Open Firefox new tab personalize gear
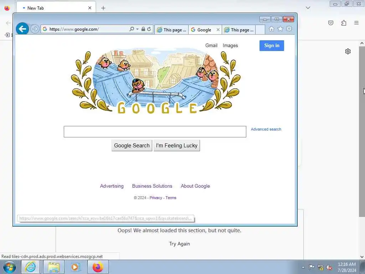Screen dimensions: 365x274 pyautogui.click(x=348, y=51)
